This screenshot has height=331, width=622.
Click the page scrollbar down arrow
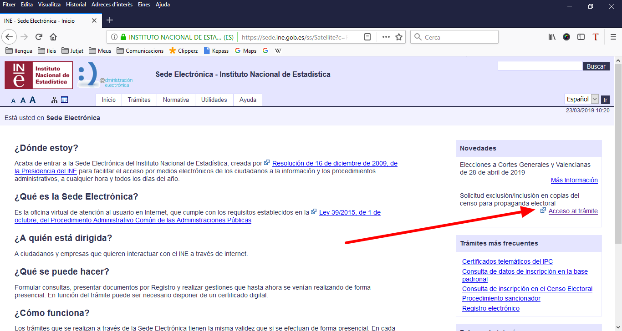(618, 327)
